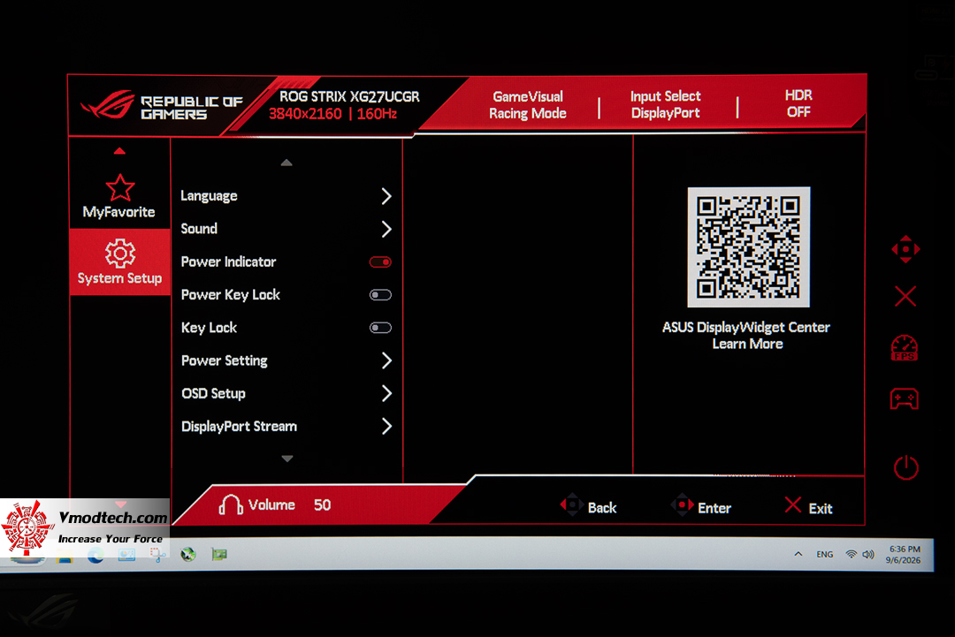Open Microsoft Edge from the taskbar

95,555
